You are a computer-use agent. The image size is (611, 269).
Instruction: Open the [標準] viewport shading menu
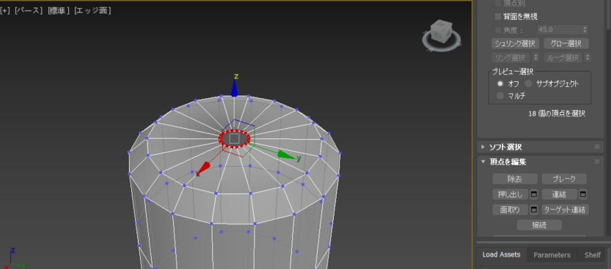tap(59, 10)
